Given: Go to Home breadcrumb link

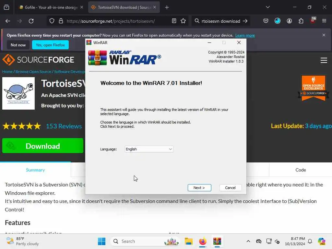Looking at the screenshot, I should click(7, 72).
